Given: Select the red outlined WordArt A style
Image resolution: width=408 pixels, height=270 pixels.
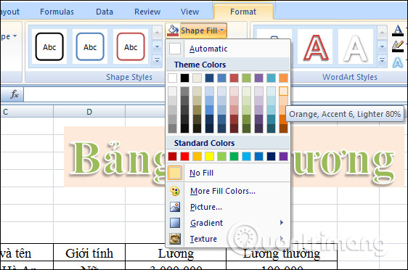Looking at the screenshot, I should click(315, 47).
